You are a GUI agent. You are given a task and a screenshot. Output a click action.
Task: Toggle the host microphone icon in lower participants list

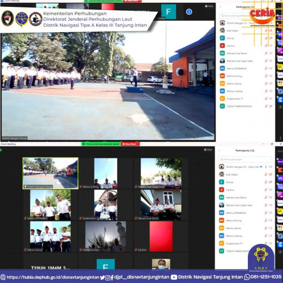(266, 167)
